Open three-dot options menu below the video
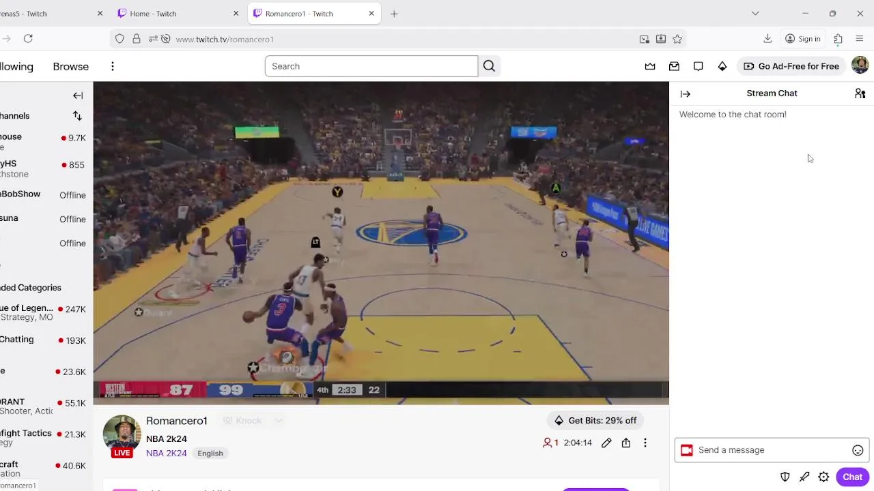 pos(645,443)
